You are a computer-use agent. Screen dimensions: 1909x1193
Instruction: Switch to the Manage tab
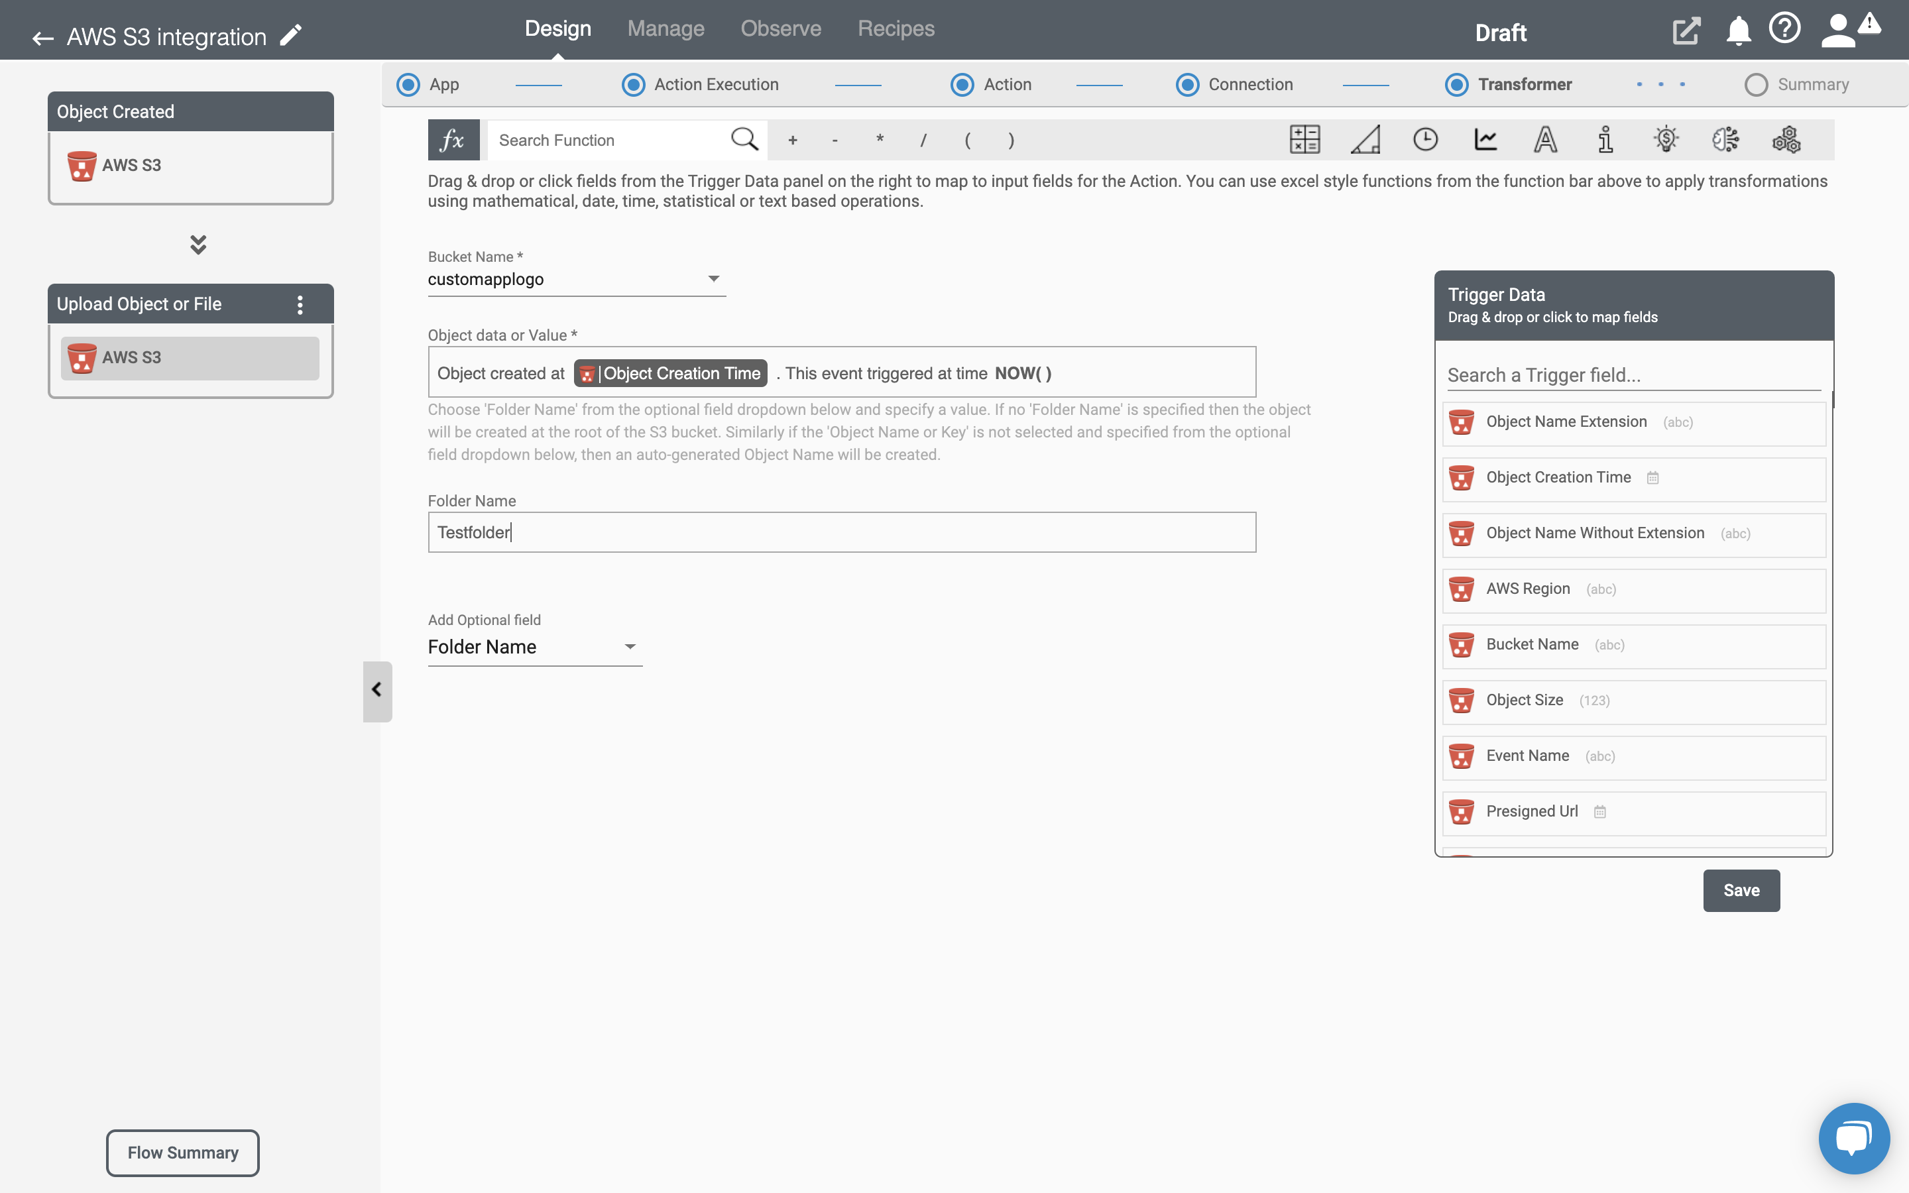665,27
